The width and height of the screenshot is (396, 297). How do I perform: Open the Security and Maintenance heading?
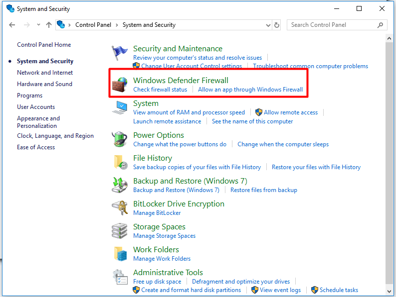(178, 48)
